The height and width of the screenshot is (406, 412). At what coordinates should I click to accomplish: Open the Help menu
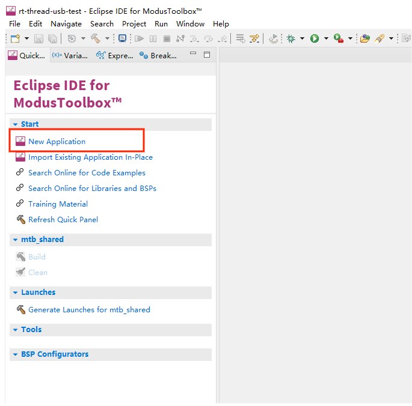click(221, 24)
